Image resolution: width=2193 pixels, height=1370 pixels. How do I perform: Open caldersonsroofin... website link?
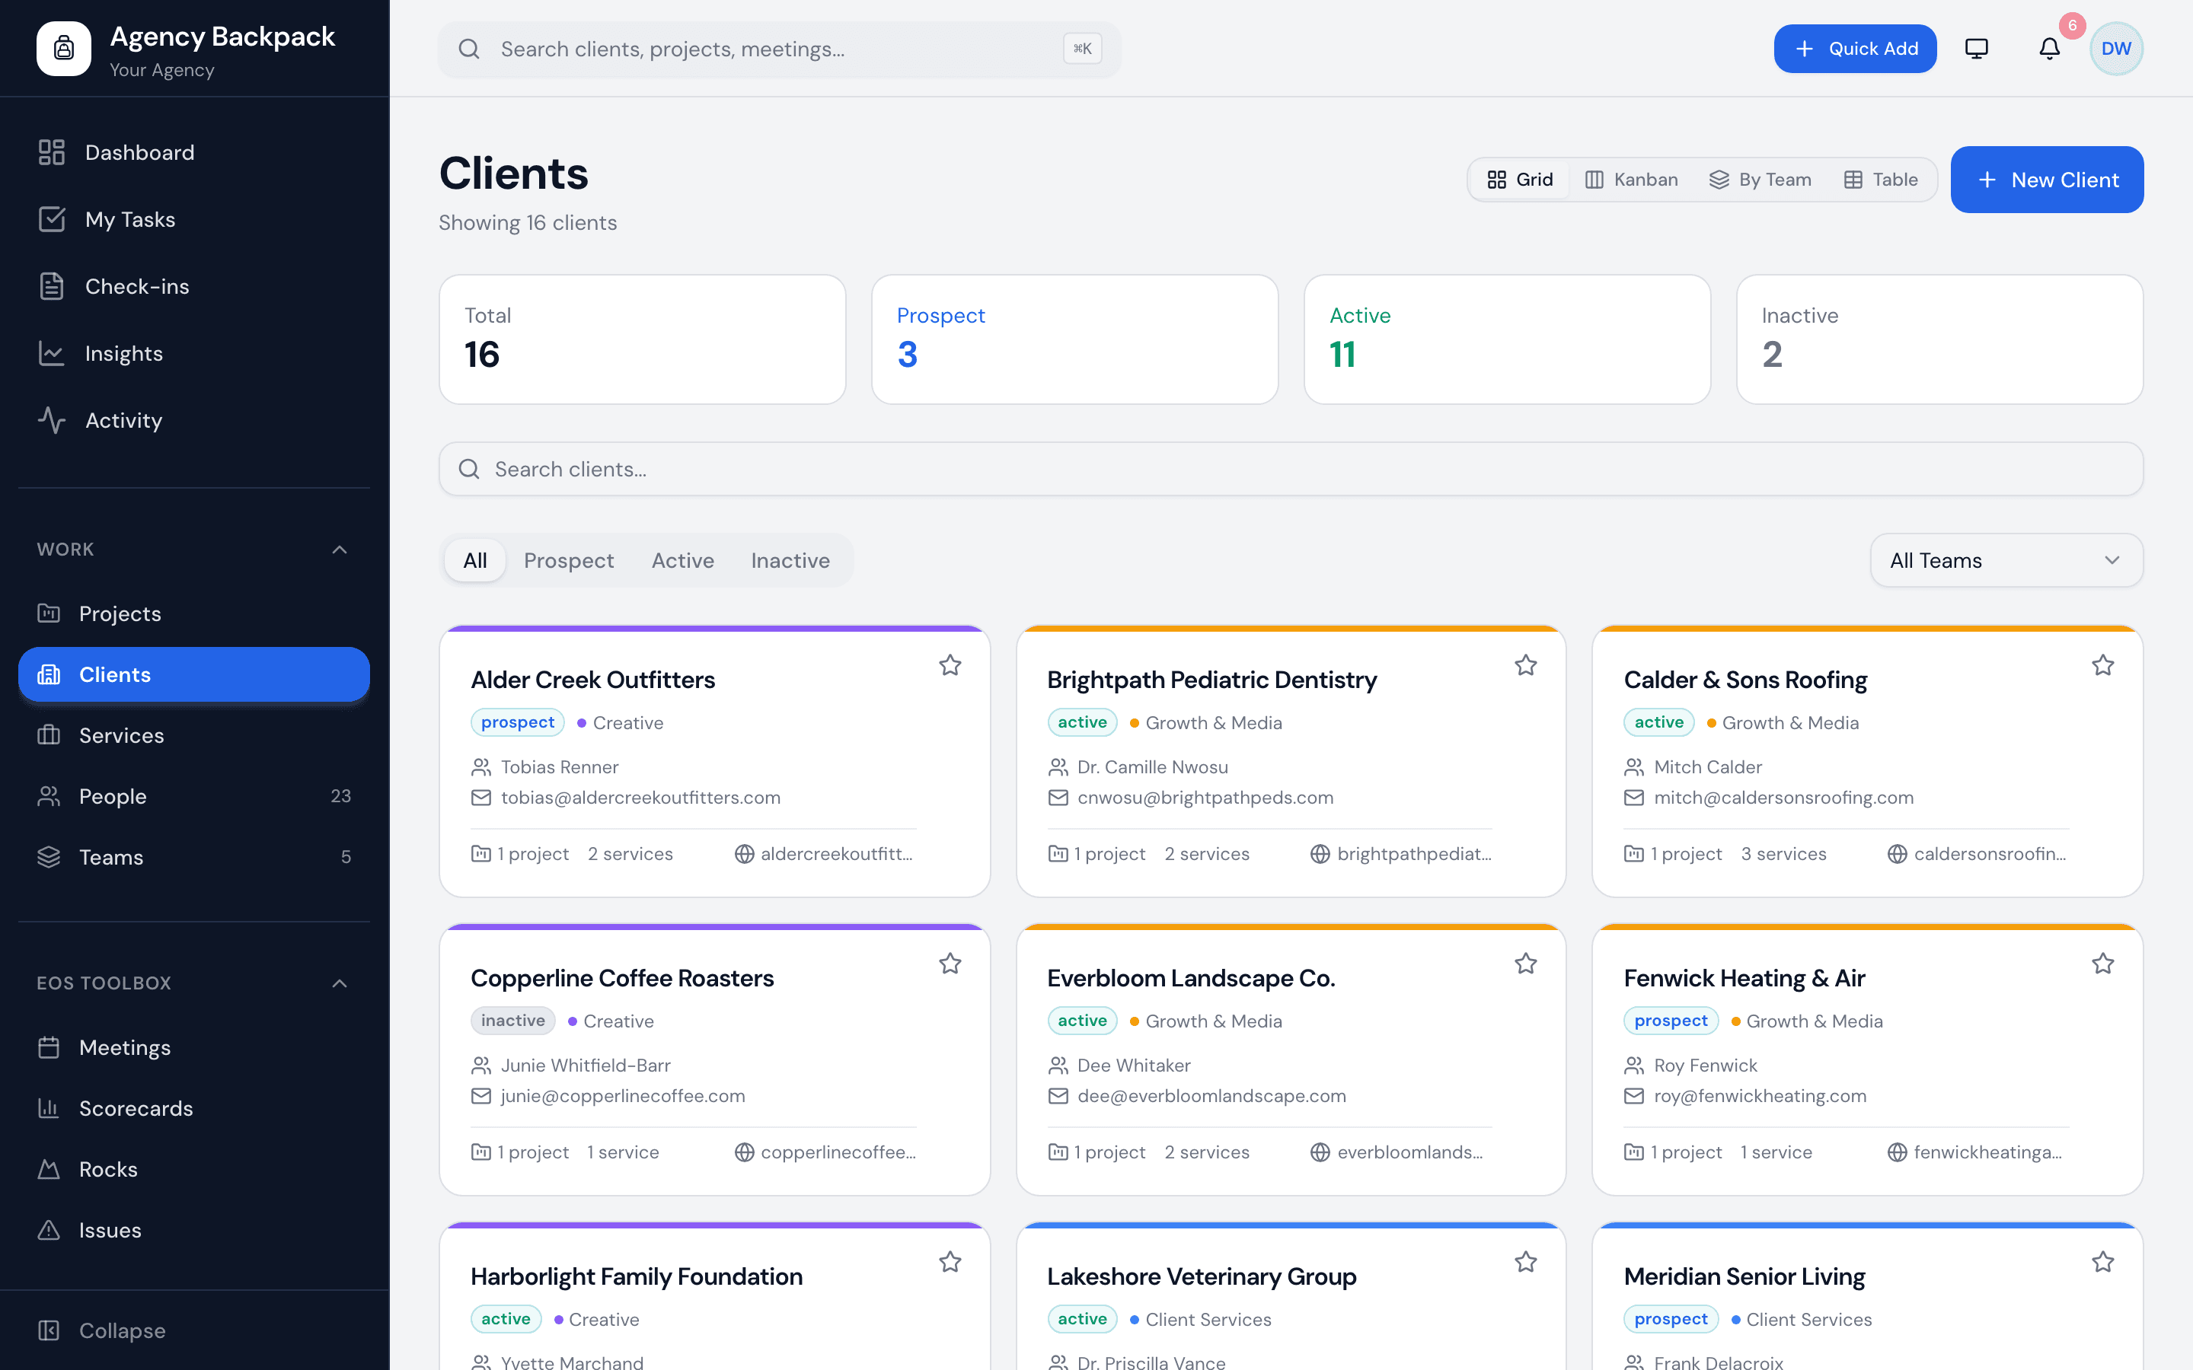1990,853
